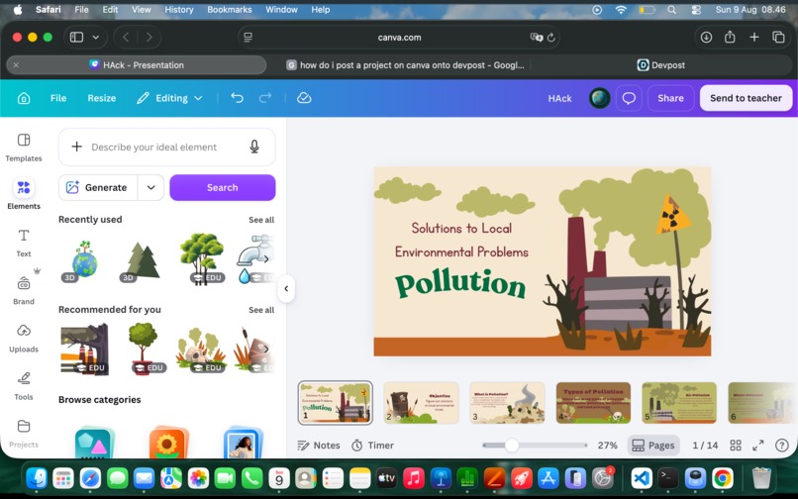Image resolution: width=798 pixels, height=499 pixels.
Task: Open Terminal from the Dock
Action: [668, 478]
